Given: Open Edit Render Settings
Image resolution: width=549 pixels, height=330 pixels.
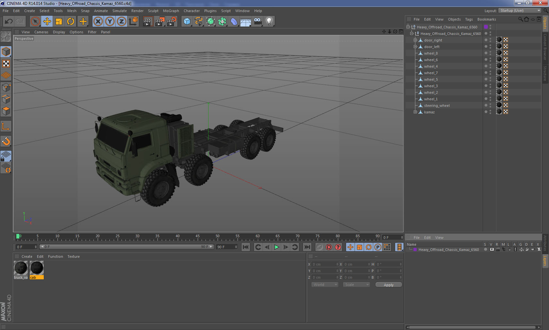Looking at the screenshot, I should tap(172, 22).
